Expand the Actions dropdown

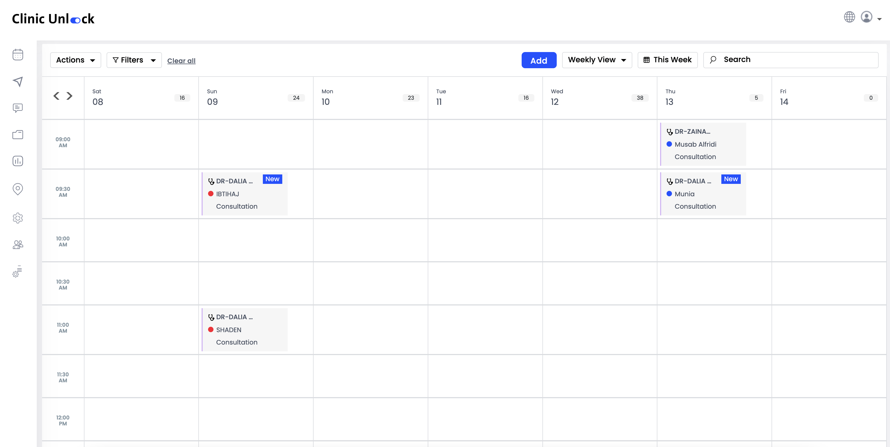click(x=75, y=60)
